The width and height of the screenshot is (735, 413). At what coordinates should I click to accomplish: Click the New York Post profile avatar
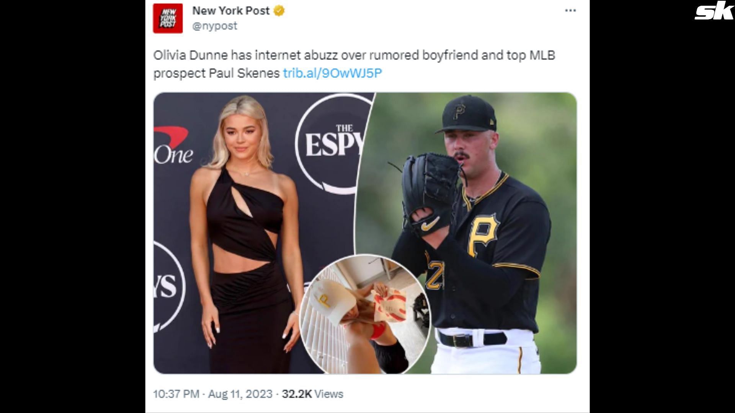click(168, 18)
